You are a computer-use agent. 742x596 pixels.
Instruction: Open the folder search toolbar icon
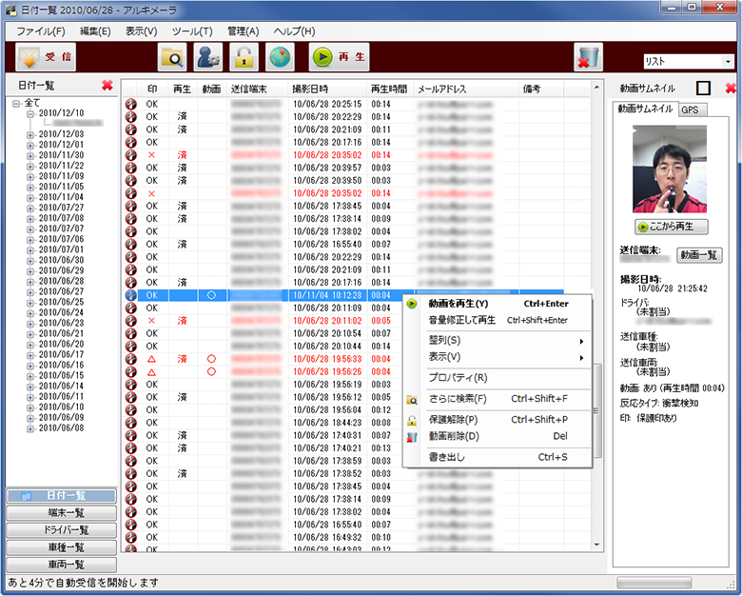[172, 57]
